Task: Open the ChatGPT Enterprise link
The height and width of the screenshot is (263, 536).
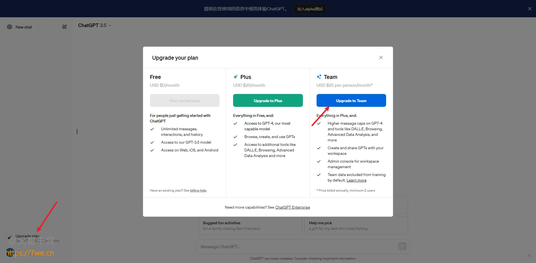Action: click(292, 207)
